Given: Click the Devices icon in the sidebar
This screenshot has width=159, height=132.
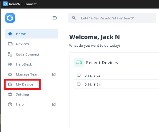Looking at the screenshot, I should tap(10, 44).
